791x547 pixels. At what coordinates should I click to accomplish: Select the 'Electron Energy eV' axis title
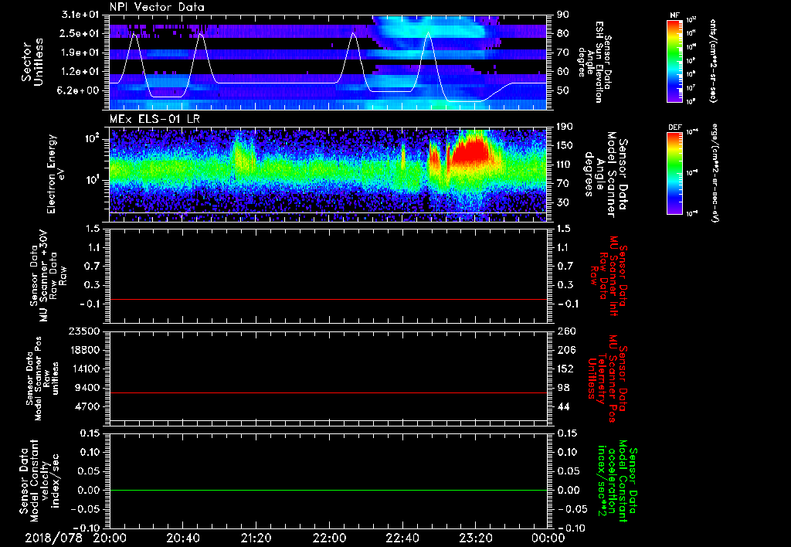pos(56,174)
